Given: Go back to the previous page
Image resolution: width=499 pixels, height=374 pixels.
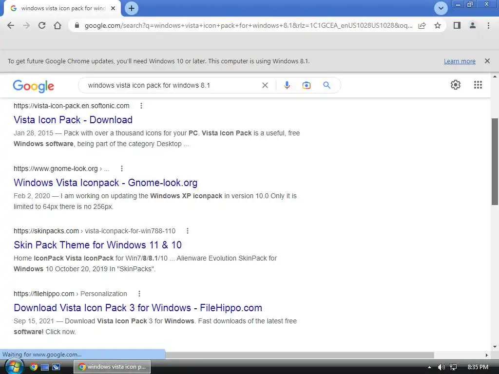Looking at the screenshot, I should pos(11,25).
